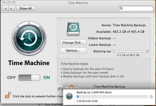Click the Show All button

(26, 8)
